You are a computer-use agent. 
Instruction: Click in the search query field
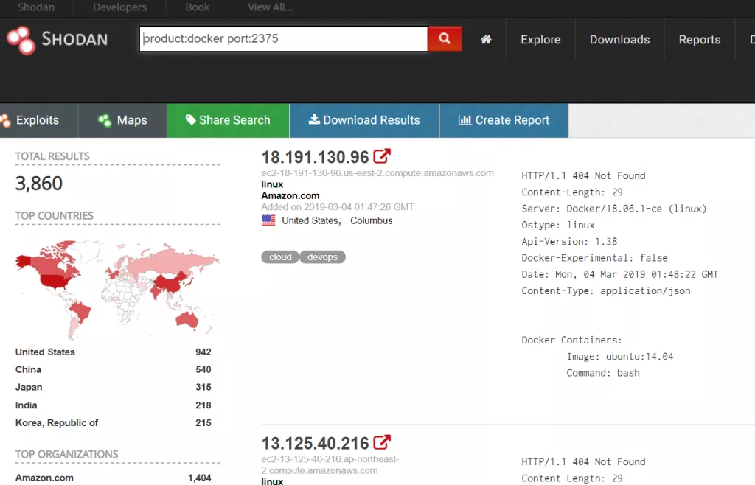pos(284,38)
